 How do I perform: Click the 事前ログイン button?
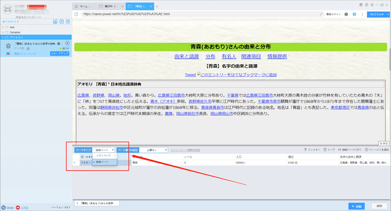333,14
